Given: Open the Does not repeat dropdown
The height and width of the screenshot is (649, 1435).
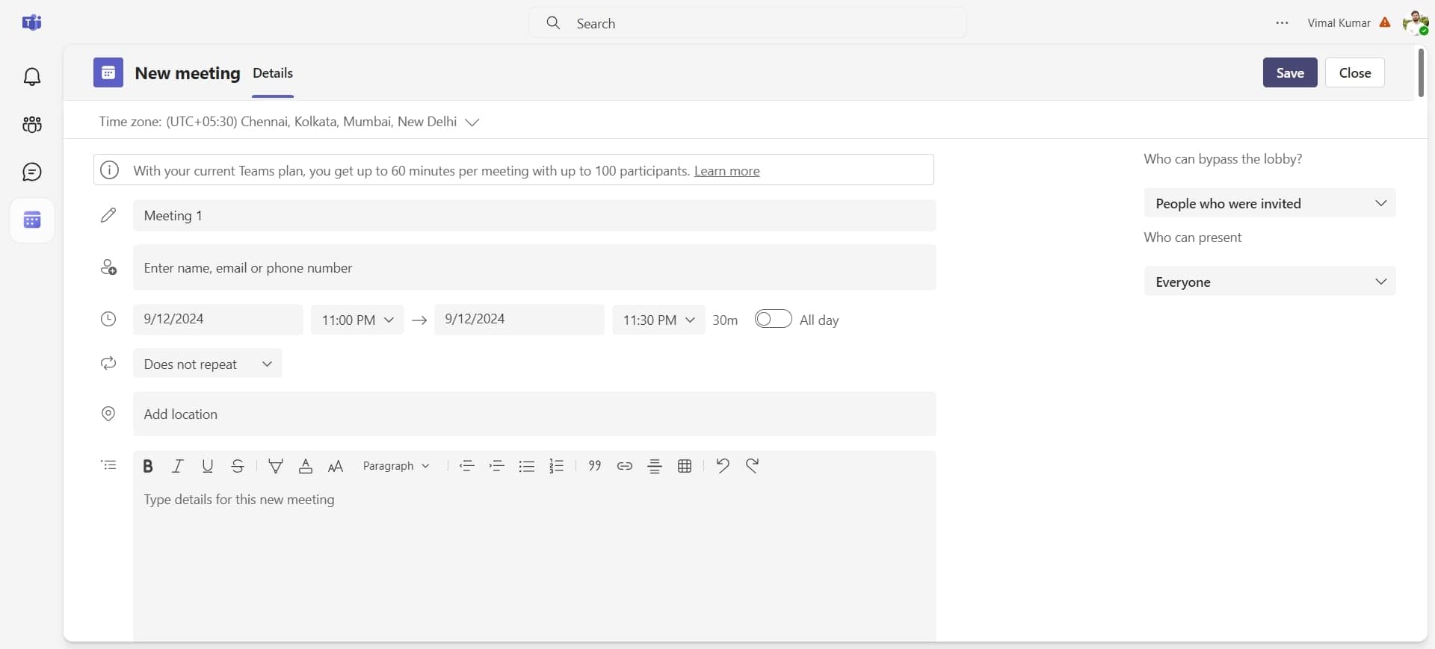Looking at the screenshot, I should pyautogui.click(x=208, y=364).
